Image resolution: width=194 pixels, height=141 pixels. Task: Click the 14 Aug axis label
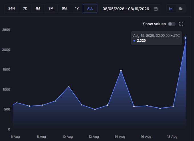pyautogui.click(x=120, y=137)
